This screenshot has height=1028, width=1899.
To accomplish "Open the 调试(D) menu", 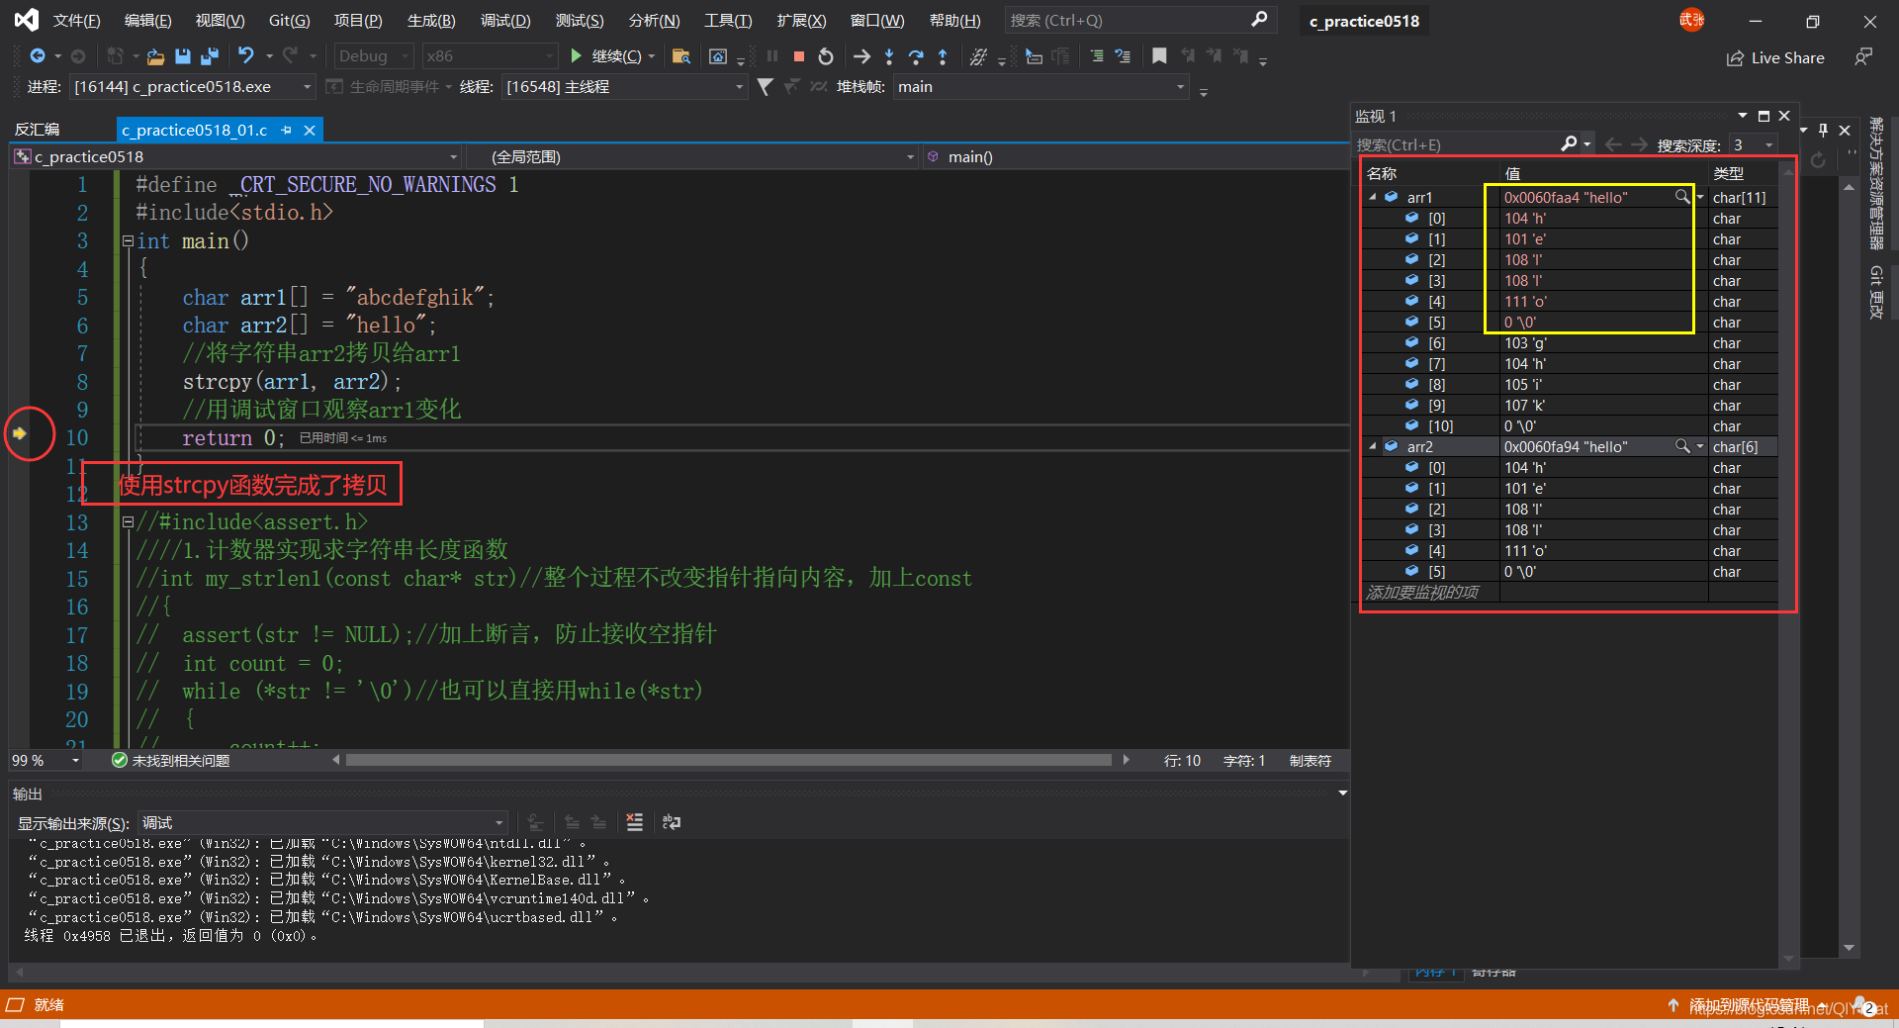I will tap(505, 21).
